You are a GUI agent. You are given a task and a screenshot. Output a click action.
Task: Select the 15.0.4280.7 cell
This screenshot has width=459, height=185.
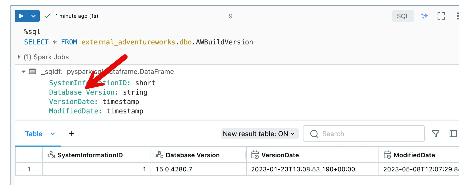click(x=174, y=169)
